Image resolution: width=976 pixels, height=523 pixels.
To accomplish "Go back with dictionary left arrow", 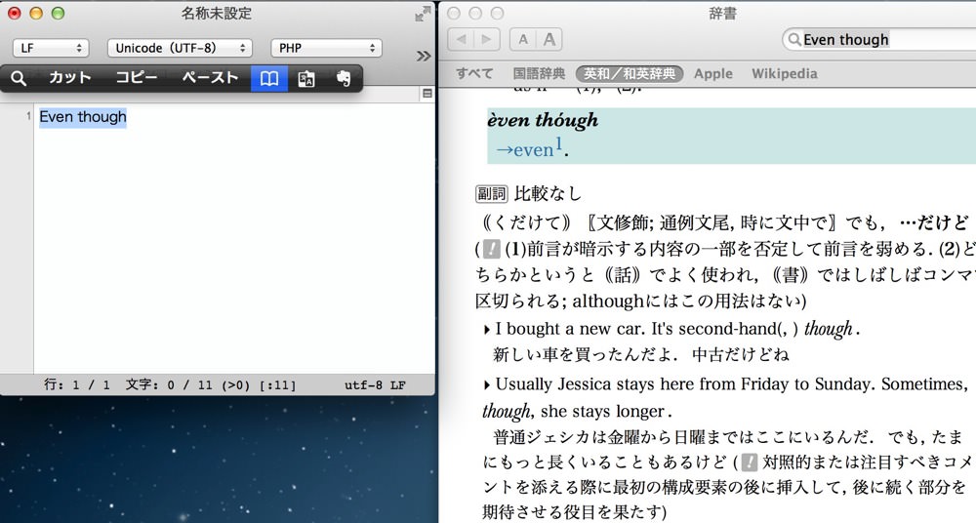I will (462, 39).
